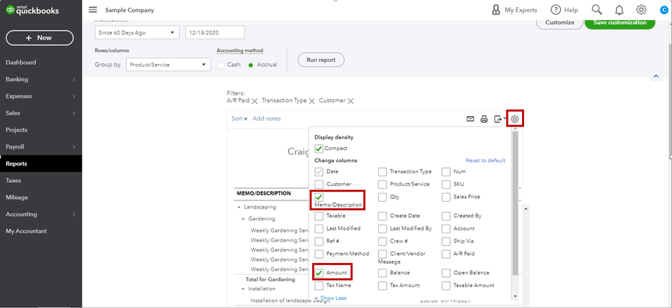Open the search magnifier icon
This screenshot has width=672, height=308.
click(596, 10)
